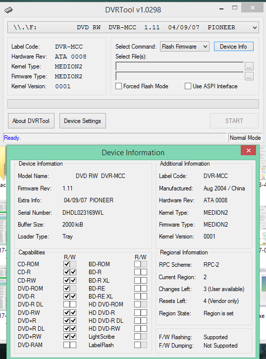This screenshot has width=266, height=359.
Task: Click the F/W Dumping Not Supported value
Action: point(220,346)
